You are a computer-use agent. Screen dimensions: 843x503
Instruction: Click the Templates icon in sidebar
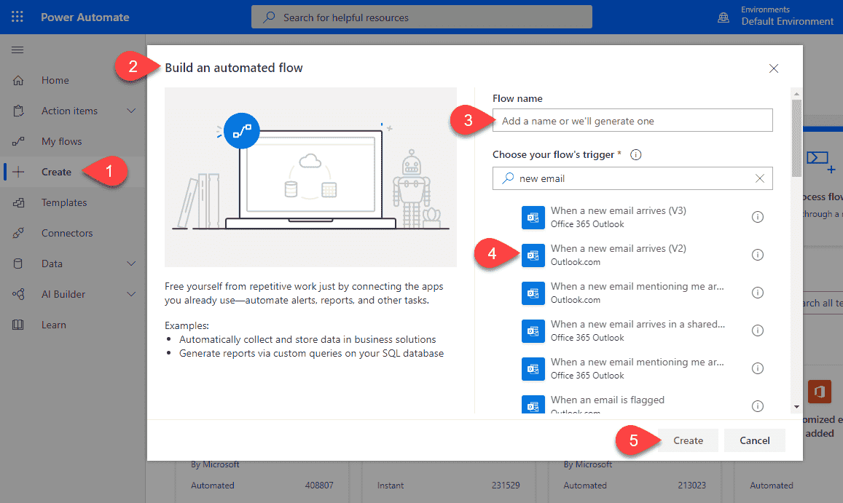(x=18, y=202)
